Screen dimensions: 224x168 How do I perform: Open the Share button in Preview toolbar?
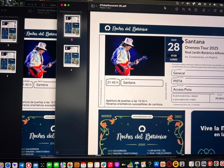pos(196,10)
